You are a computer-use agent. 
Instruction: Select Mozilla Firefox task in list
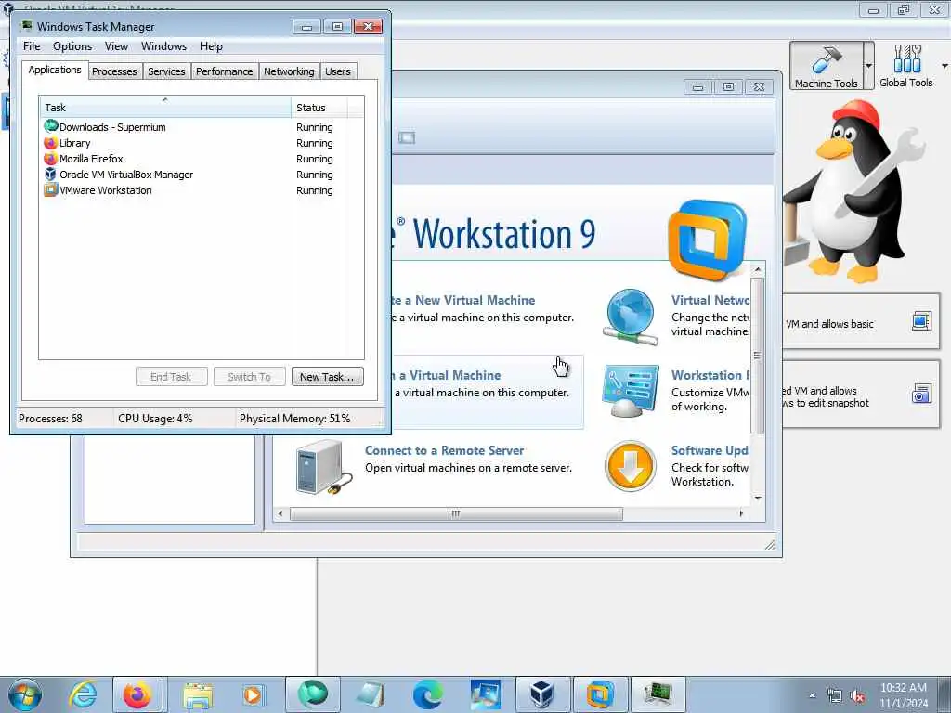[x=201, y=159]
